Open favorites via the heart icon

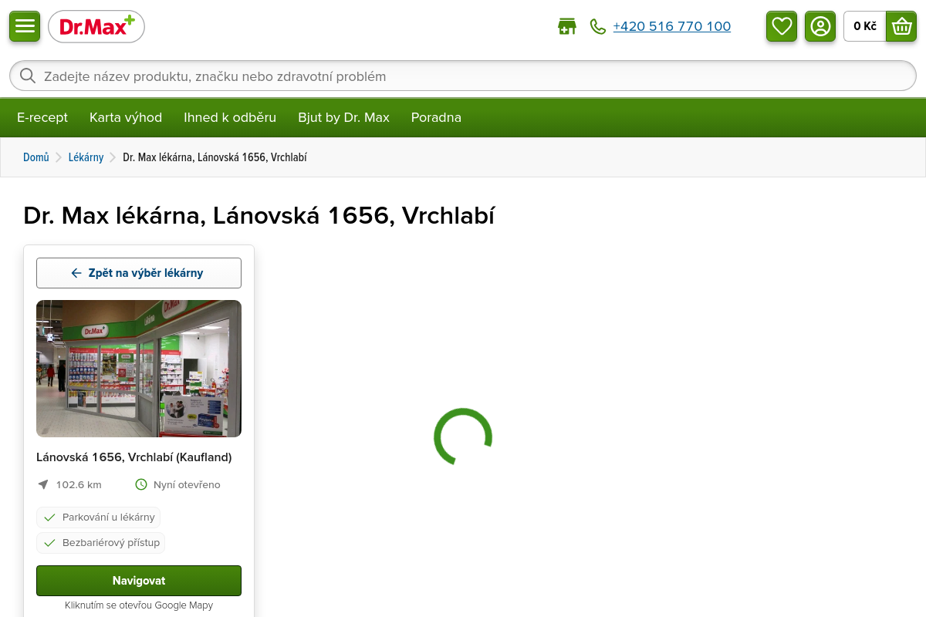coord(782,26)
